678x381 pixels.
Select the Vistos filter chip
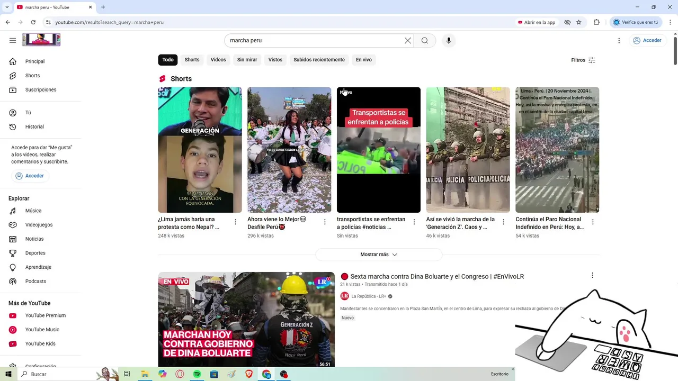coord(275,60)
